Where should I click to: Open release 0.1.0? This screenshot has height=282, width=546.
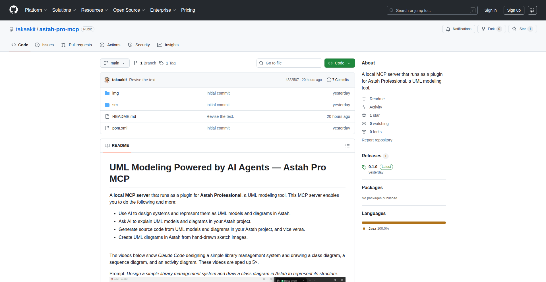tap(373, 167)
